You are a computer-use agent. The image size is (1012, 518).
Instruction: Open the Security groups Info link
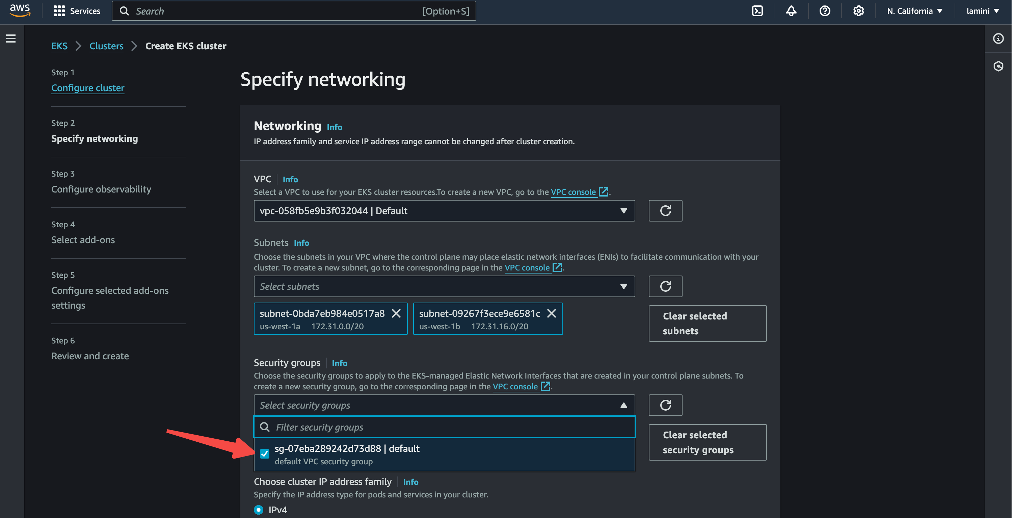340,363
